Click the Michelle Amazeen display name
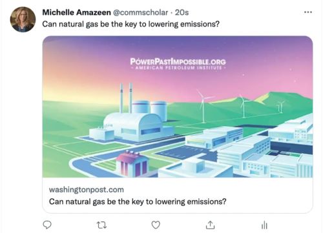Viewport: 323px width, 233px height. pos(76,12)
